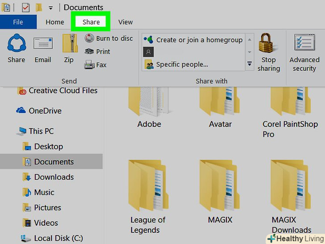Select the Corel PaintShop Pro folder
This screenshot has height=244, width=325.
click(290, 112)
